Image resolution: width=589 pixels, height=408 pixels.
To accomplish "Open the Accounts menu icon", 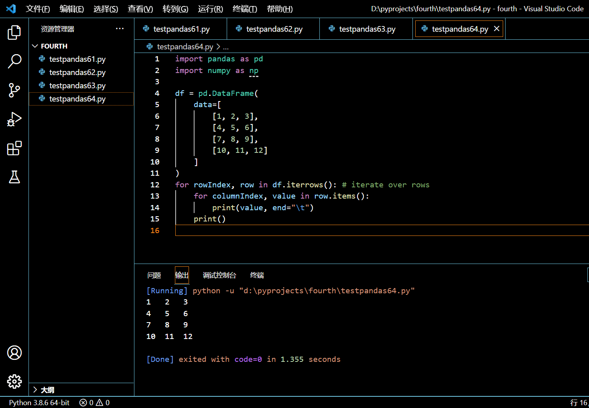I will [x=14, y=353].
